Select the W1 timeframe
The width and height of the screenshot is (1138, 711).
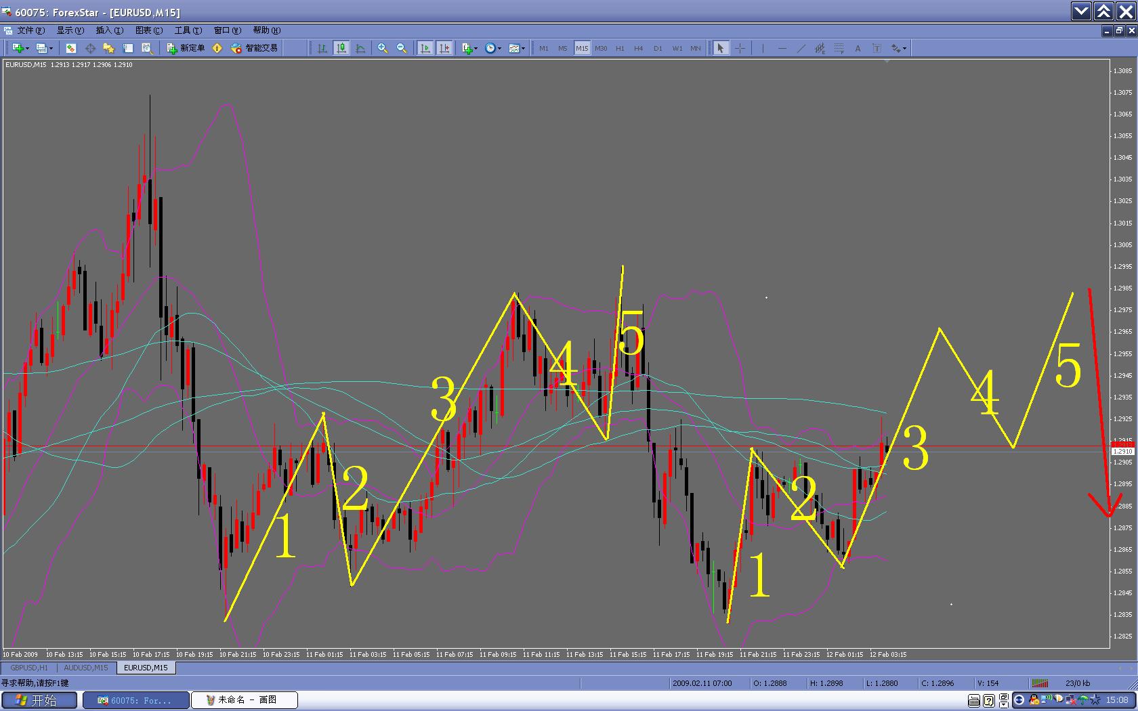tap(677, 48)
